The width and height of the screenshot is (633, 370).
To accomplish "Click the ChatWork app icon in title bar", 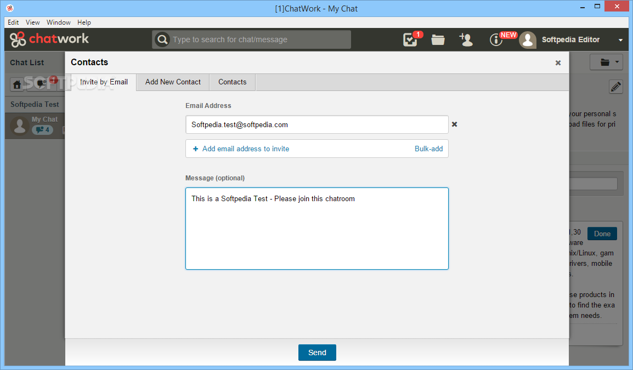I will (10, 8).
